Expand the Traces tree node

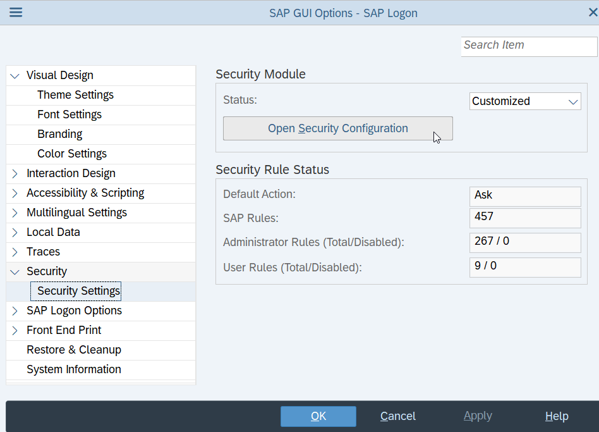(15, 252)
